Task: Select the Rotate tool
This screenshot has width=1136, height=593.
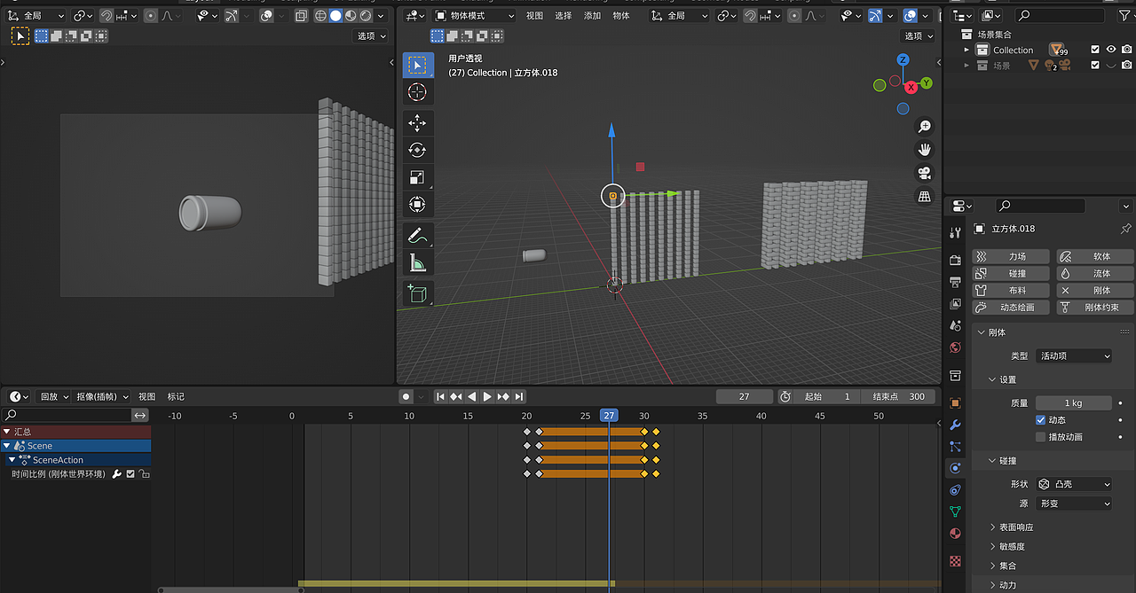Action: [418, 150]
